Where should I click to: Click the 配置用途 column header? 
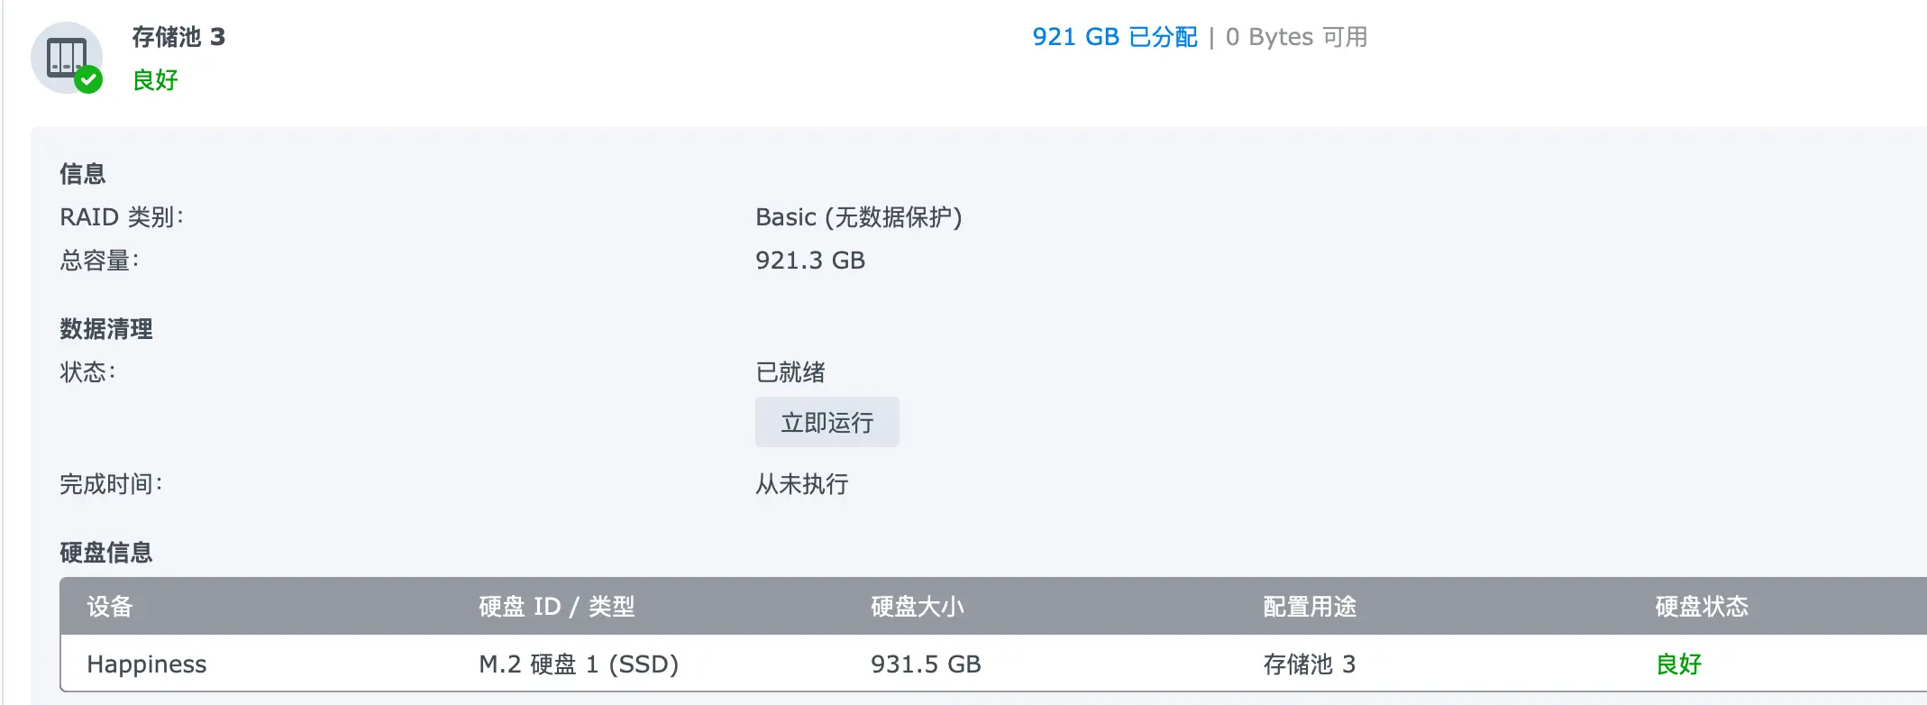pos(1309,607)
